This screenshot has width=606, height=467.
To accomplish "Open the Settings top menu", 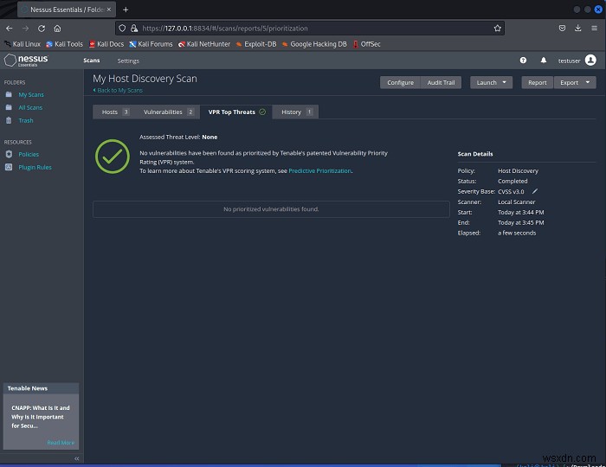I will [128, 61].
